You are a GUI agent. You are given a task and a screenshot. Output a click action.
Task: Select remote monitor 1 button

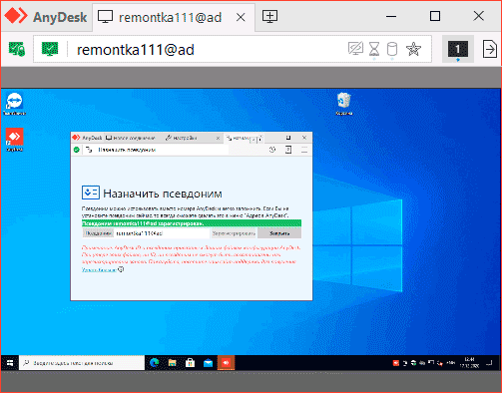coord(458,49)
